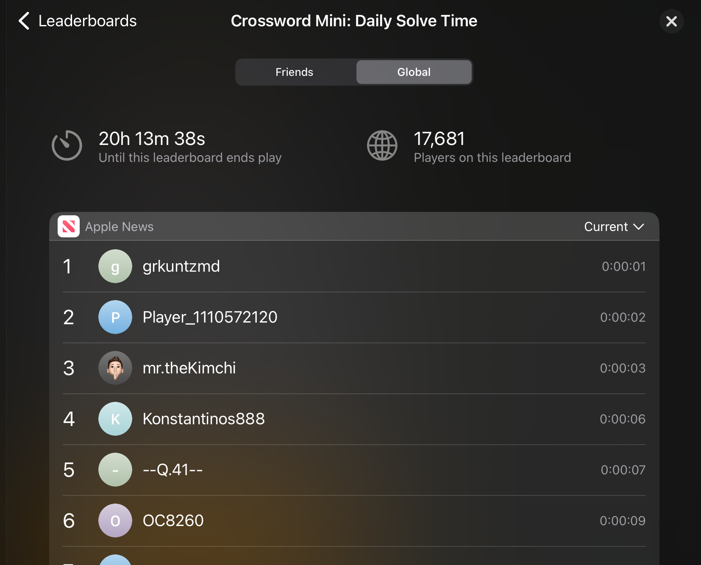Click the Leaderboards back link
Screen dimensions: 701x565
click(x=87, y=20)
